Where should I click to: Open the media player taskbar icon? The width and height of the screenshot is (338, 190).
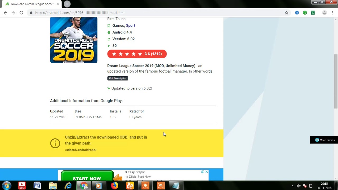click(99, 186)
